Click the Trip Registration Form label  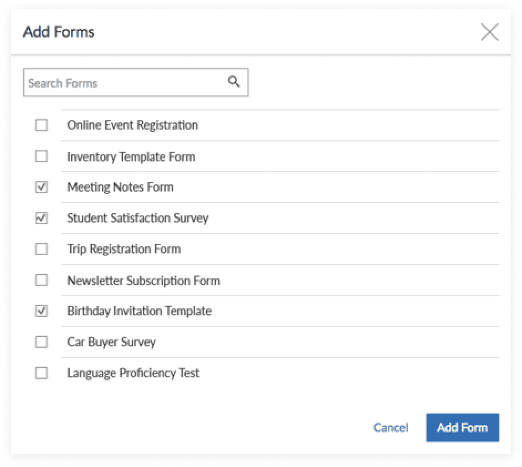point(124,249)
